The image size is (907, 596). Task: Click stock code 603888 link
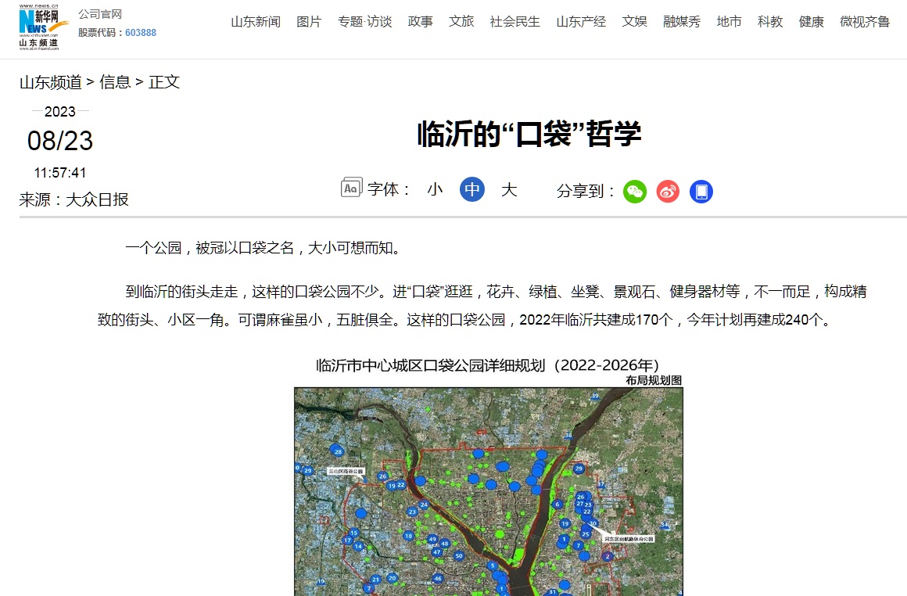[141, 33]
